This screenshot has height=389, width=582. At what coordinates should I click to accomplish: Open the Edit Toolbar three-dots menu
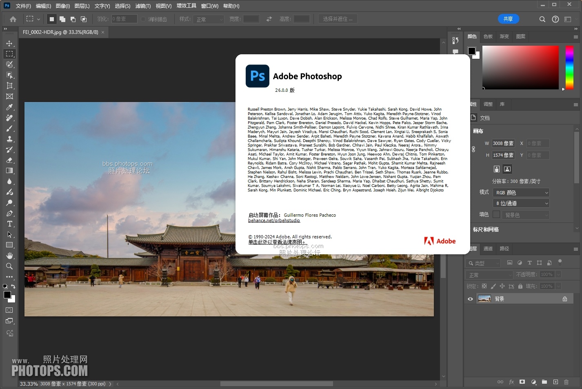(9, 277)
